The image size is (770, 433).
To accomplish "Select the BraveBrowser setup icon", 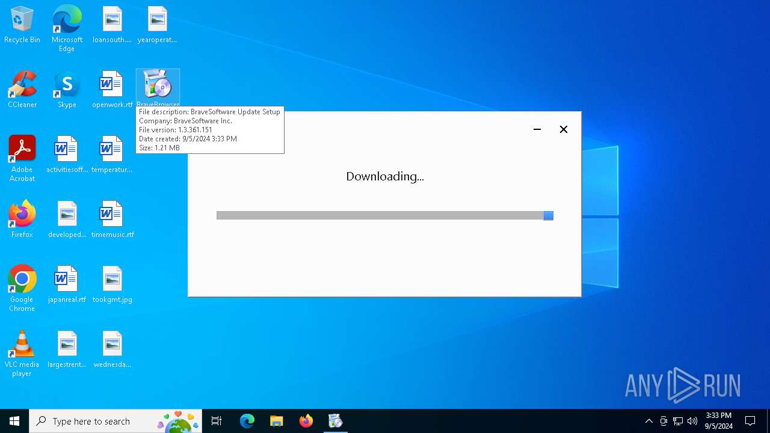I will coord(158,88).
